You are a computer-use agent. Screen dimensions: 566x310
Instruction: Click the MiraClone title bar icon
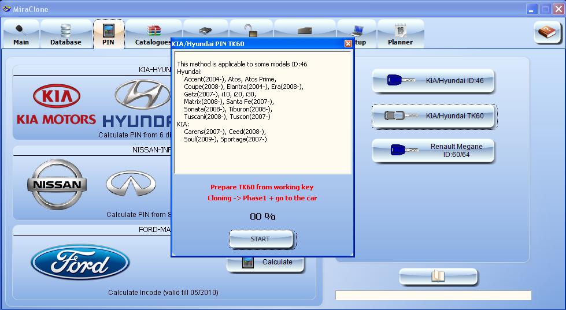(x=6, y=9)
